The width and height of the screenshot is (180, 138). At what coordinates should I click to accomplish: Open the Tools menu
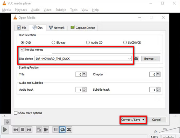(74, 10)
